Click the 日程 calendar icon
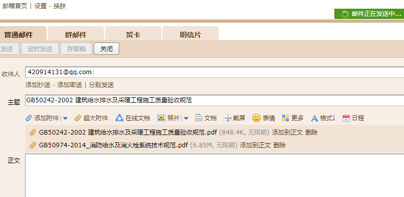This screenshot has height=197, width=404. point(346,118)
